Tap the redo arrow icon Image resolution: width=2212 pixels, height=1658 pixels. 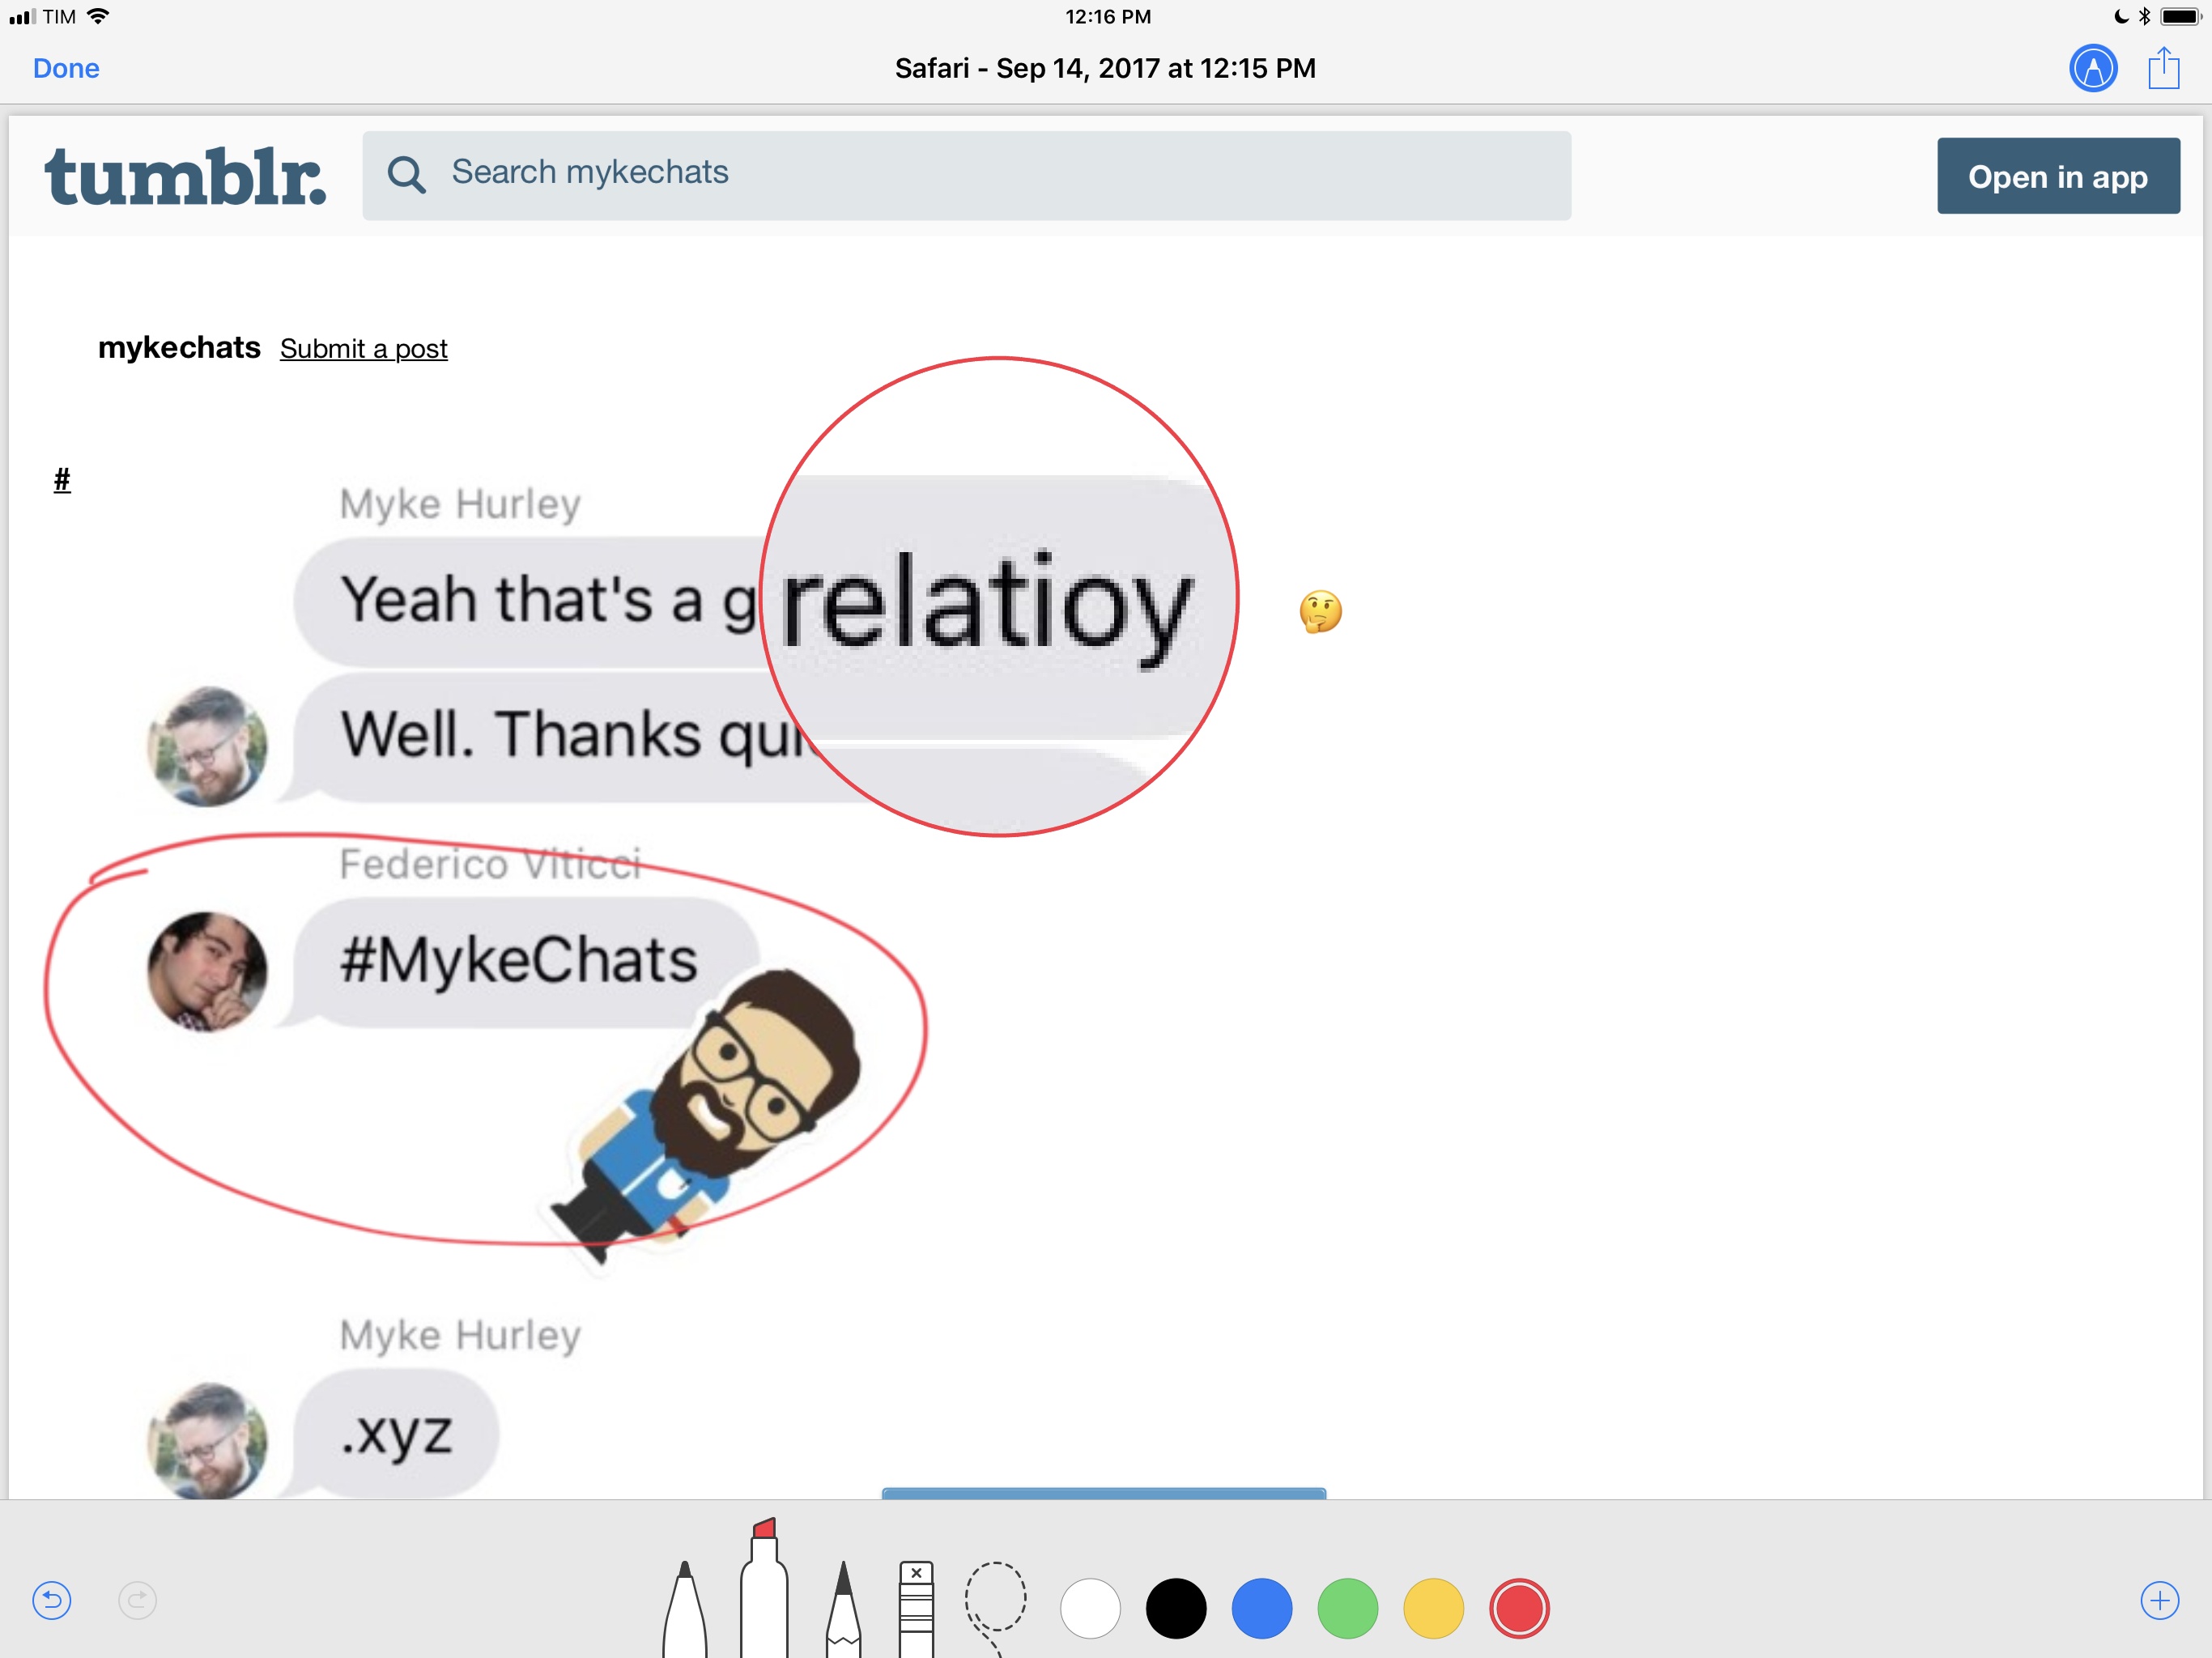point(138,1600)
